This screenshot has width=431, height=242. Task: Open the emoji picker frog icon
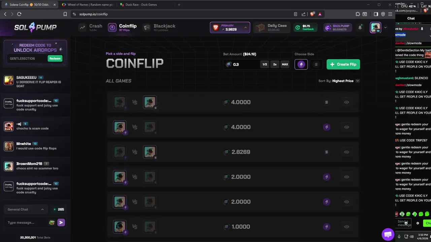52,223
